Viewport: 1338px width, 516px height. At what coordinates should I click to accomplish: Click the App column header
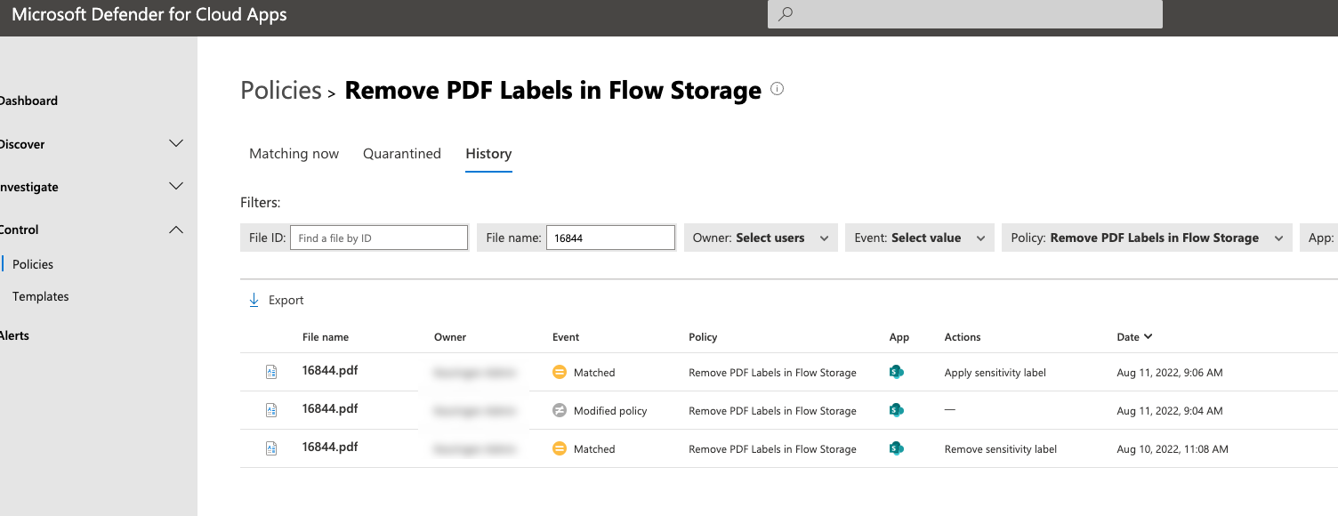[899, 337]
